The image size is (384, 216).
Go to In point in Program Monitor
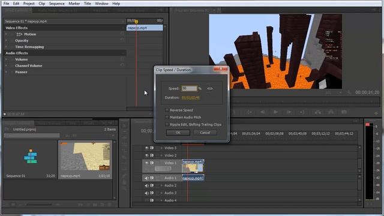tap(250, 112)
